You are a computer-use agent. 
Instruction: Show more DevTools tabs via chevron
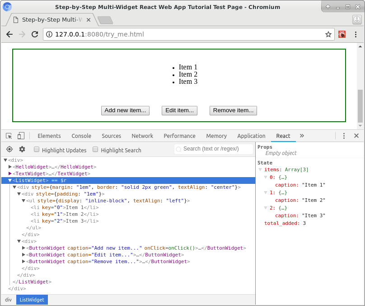(x=302, y=136)
